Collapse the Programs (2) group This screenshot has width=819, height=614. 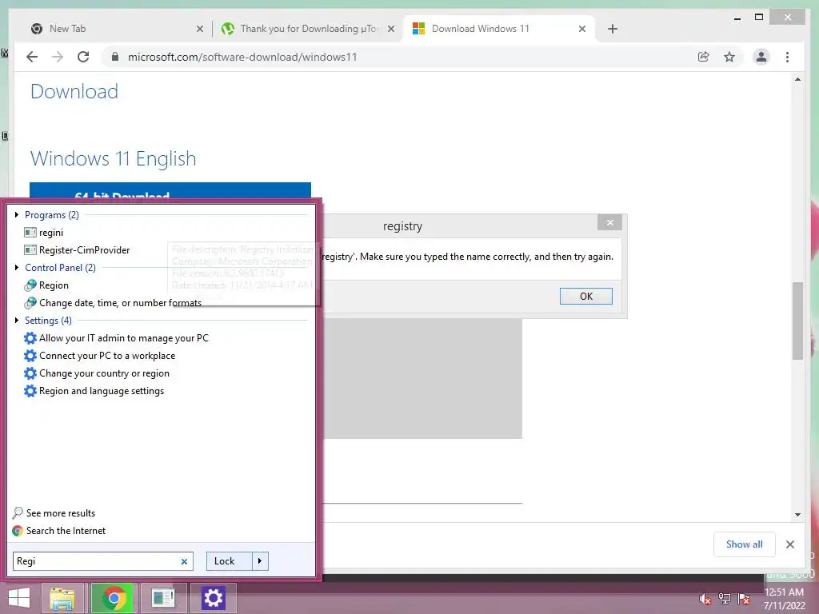pos(17,214)
